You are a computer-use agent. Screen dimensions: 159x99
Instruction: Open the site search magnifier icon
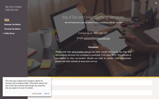(156, 3)
